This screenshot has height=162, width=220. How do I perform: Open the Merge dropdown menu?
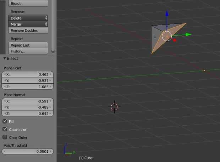click(x=28, y=24)
